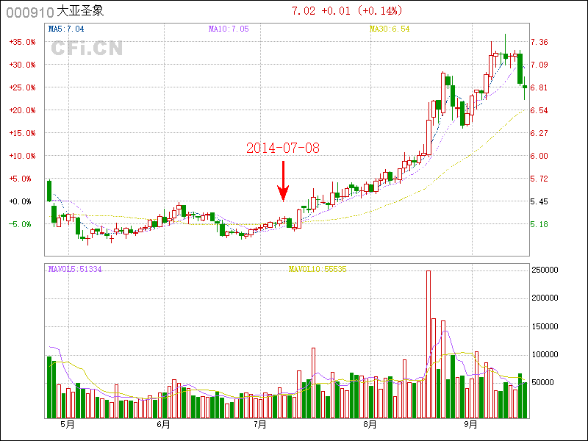The height and width of the screenshot is (441, 588).
Task: Click the 250000 volume axis label
Action: coord(545,270)
